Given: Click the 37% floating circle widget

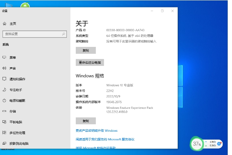Looking at the screenshot, I should point(197,144).
